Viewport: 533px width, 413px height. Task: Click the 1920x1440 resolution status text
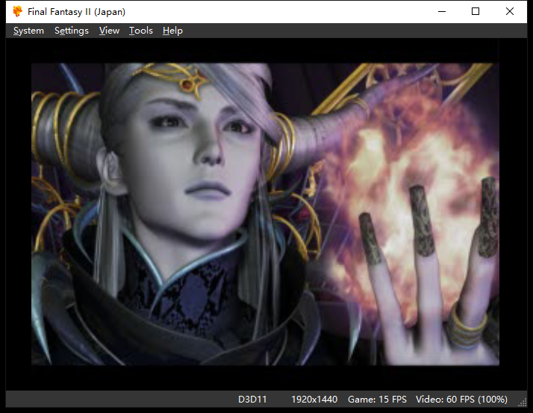pos(314,399)
